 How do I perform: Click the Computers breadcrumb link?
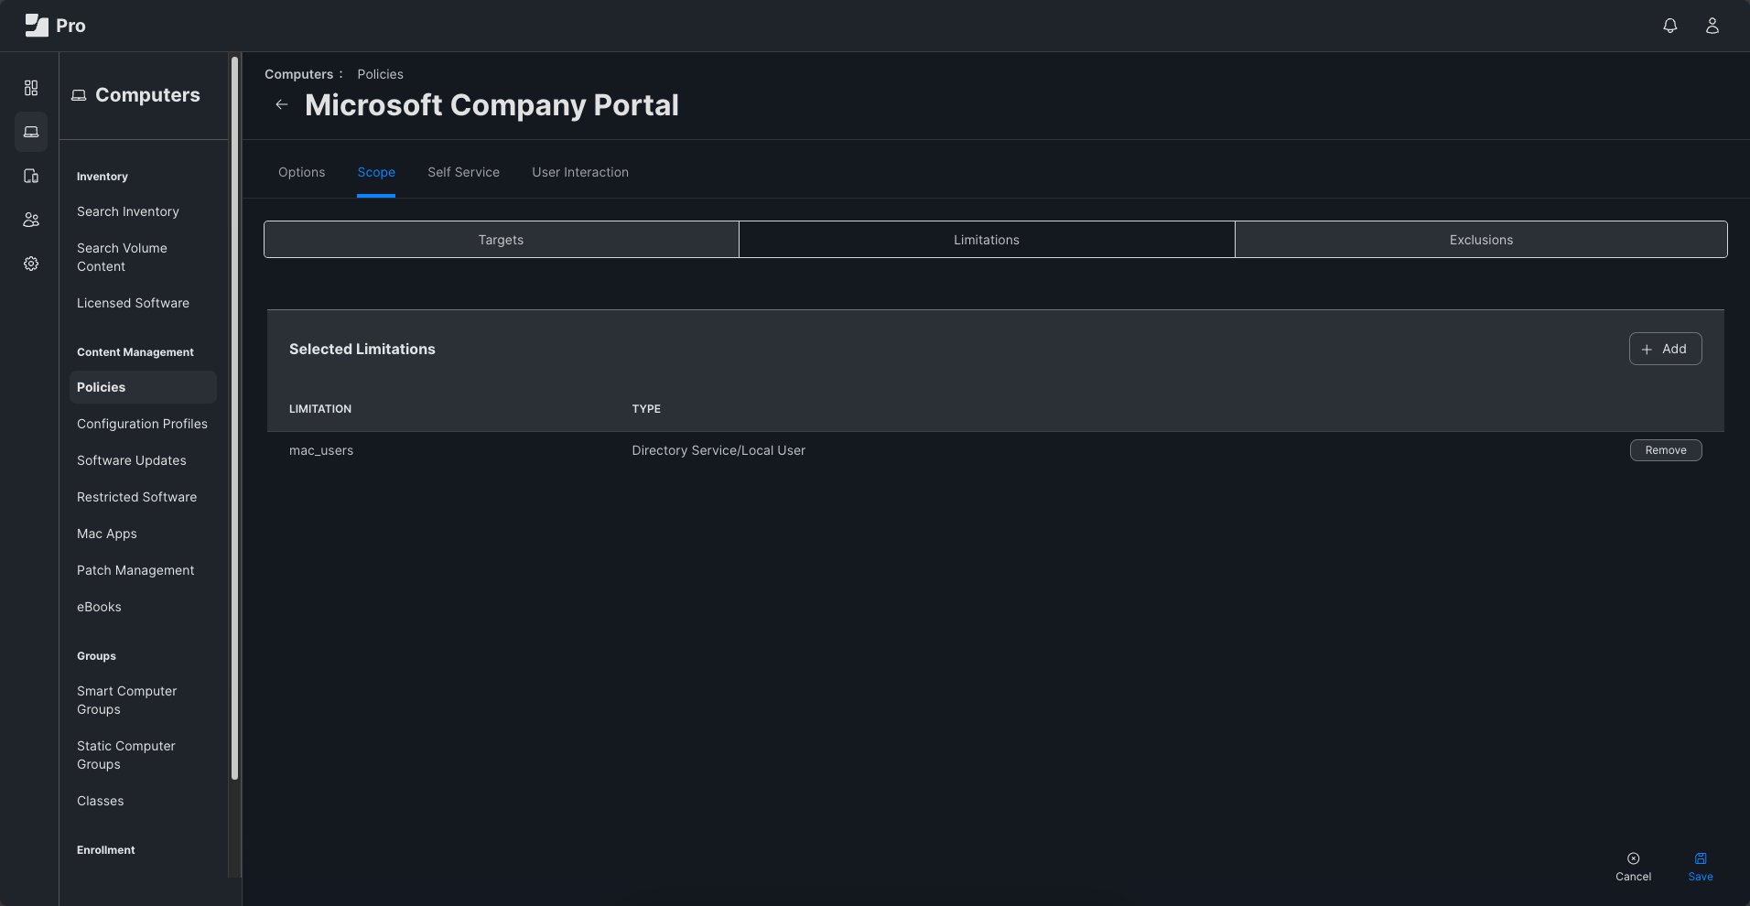[x=298, y=74]
